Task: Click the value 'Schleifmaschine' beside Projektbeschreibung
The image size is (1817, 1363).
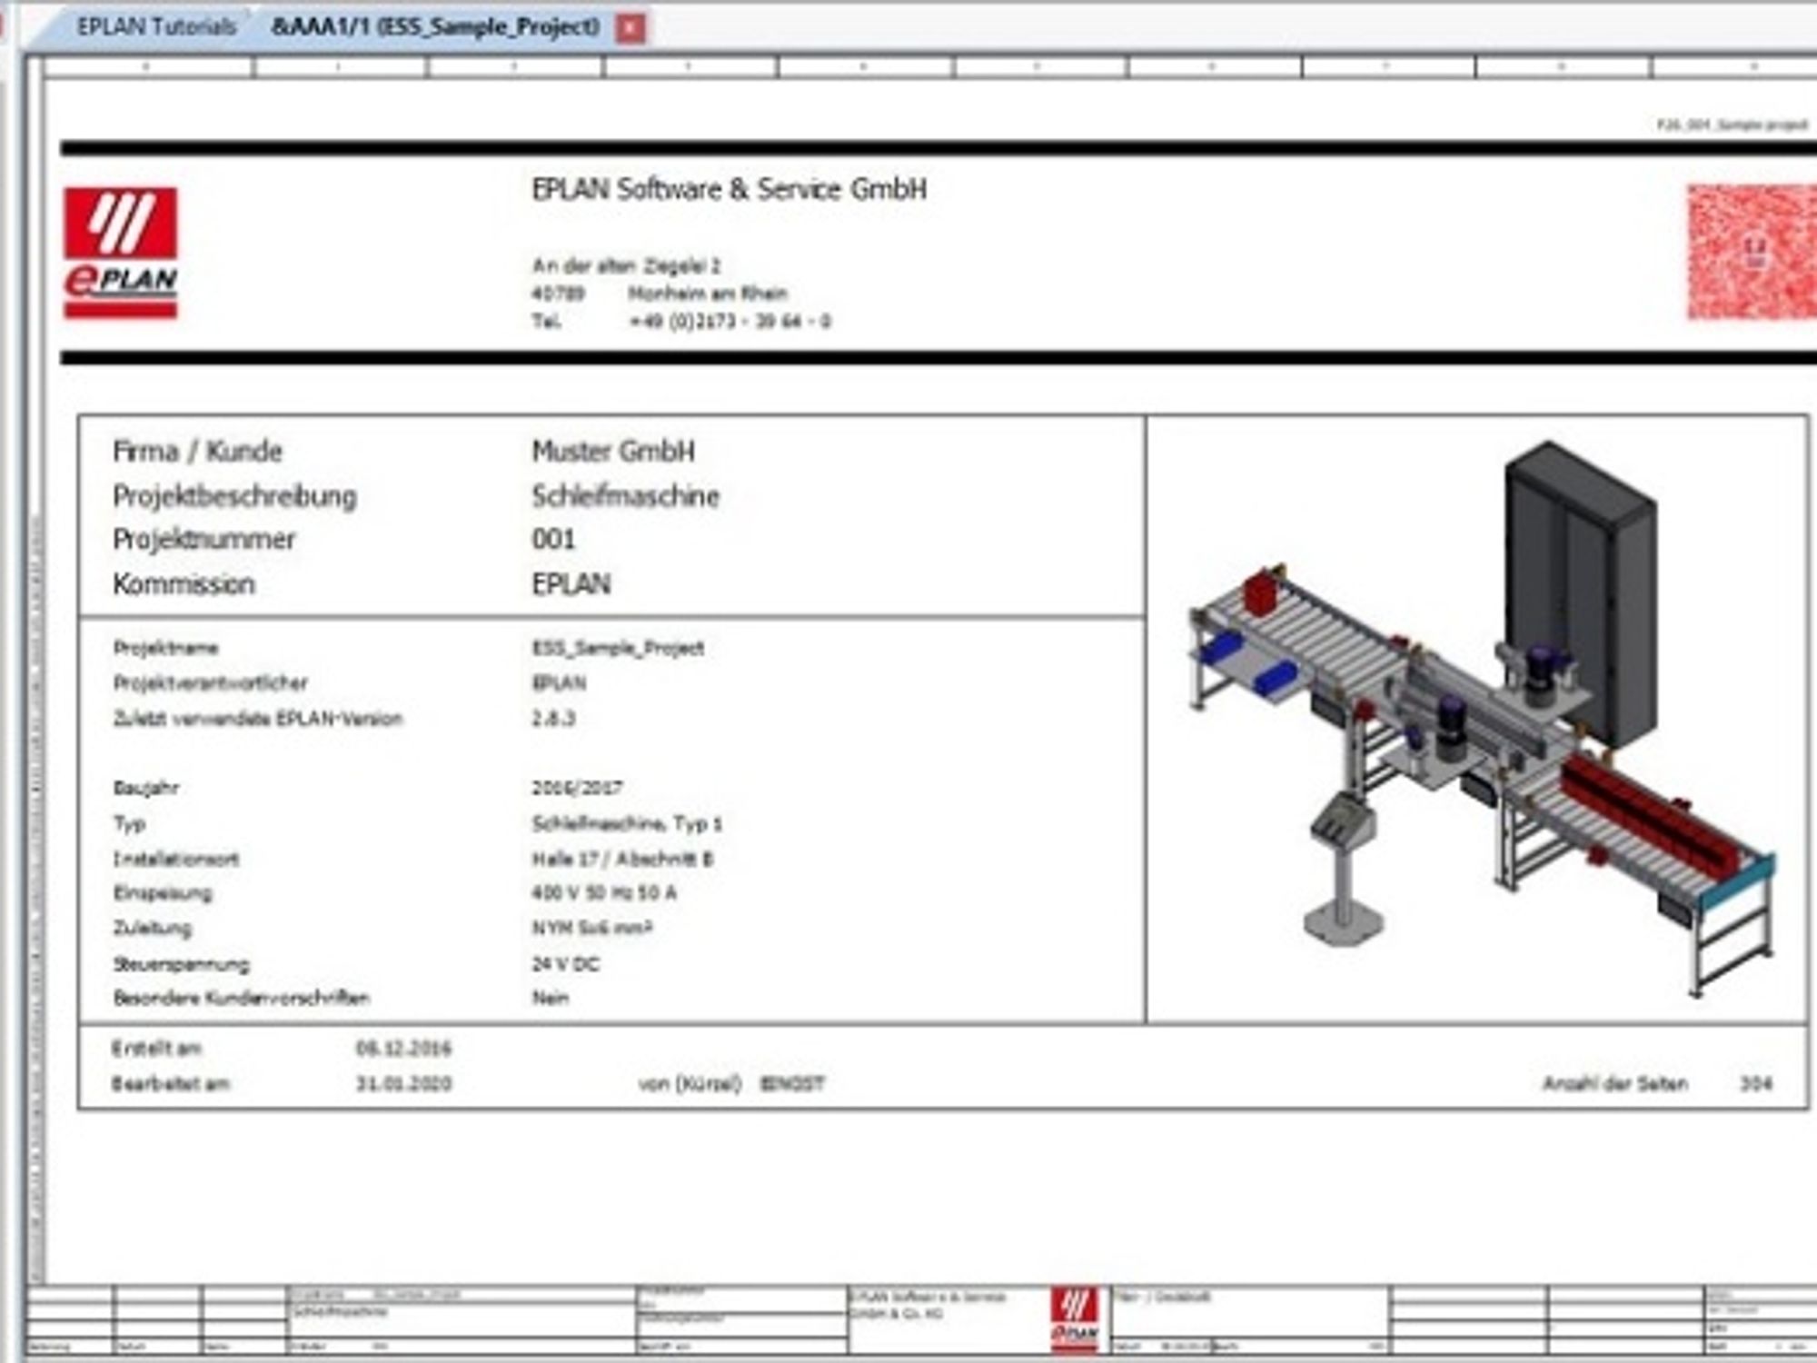Action: click(625, 496)
